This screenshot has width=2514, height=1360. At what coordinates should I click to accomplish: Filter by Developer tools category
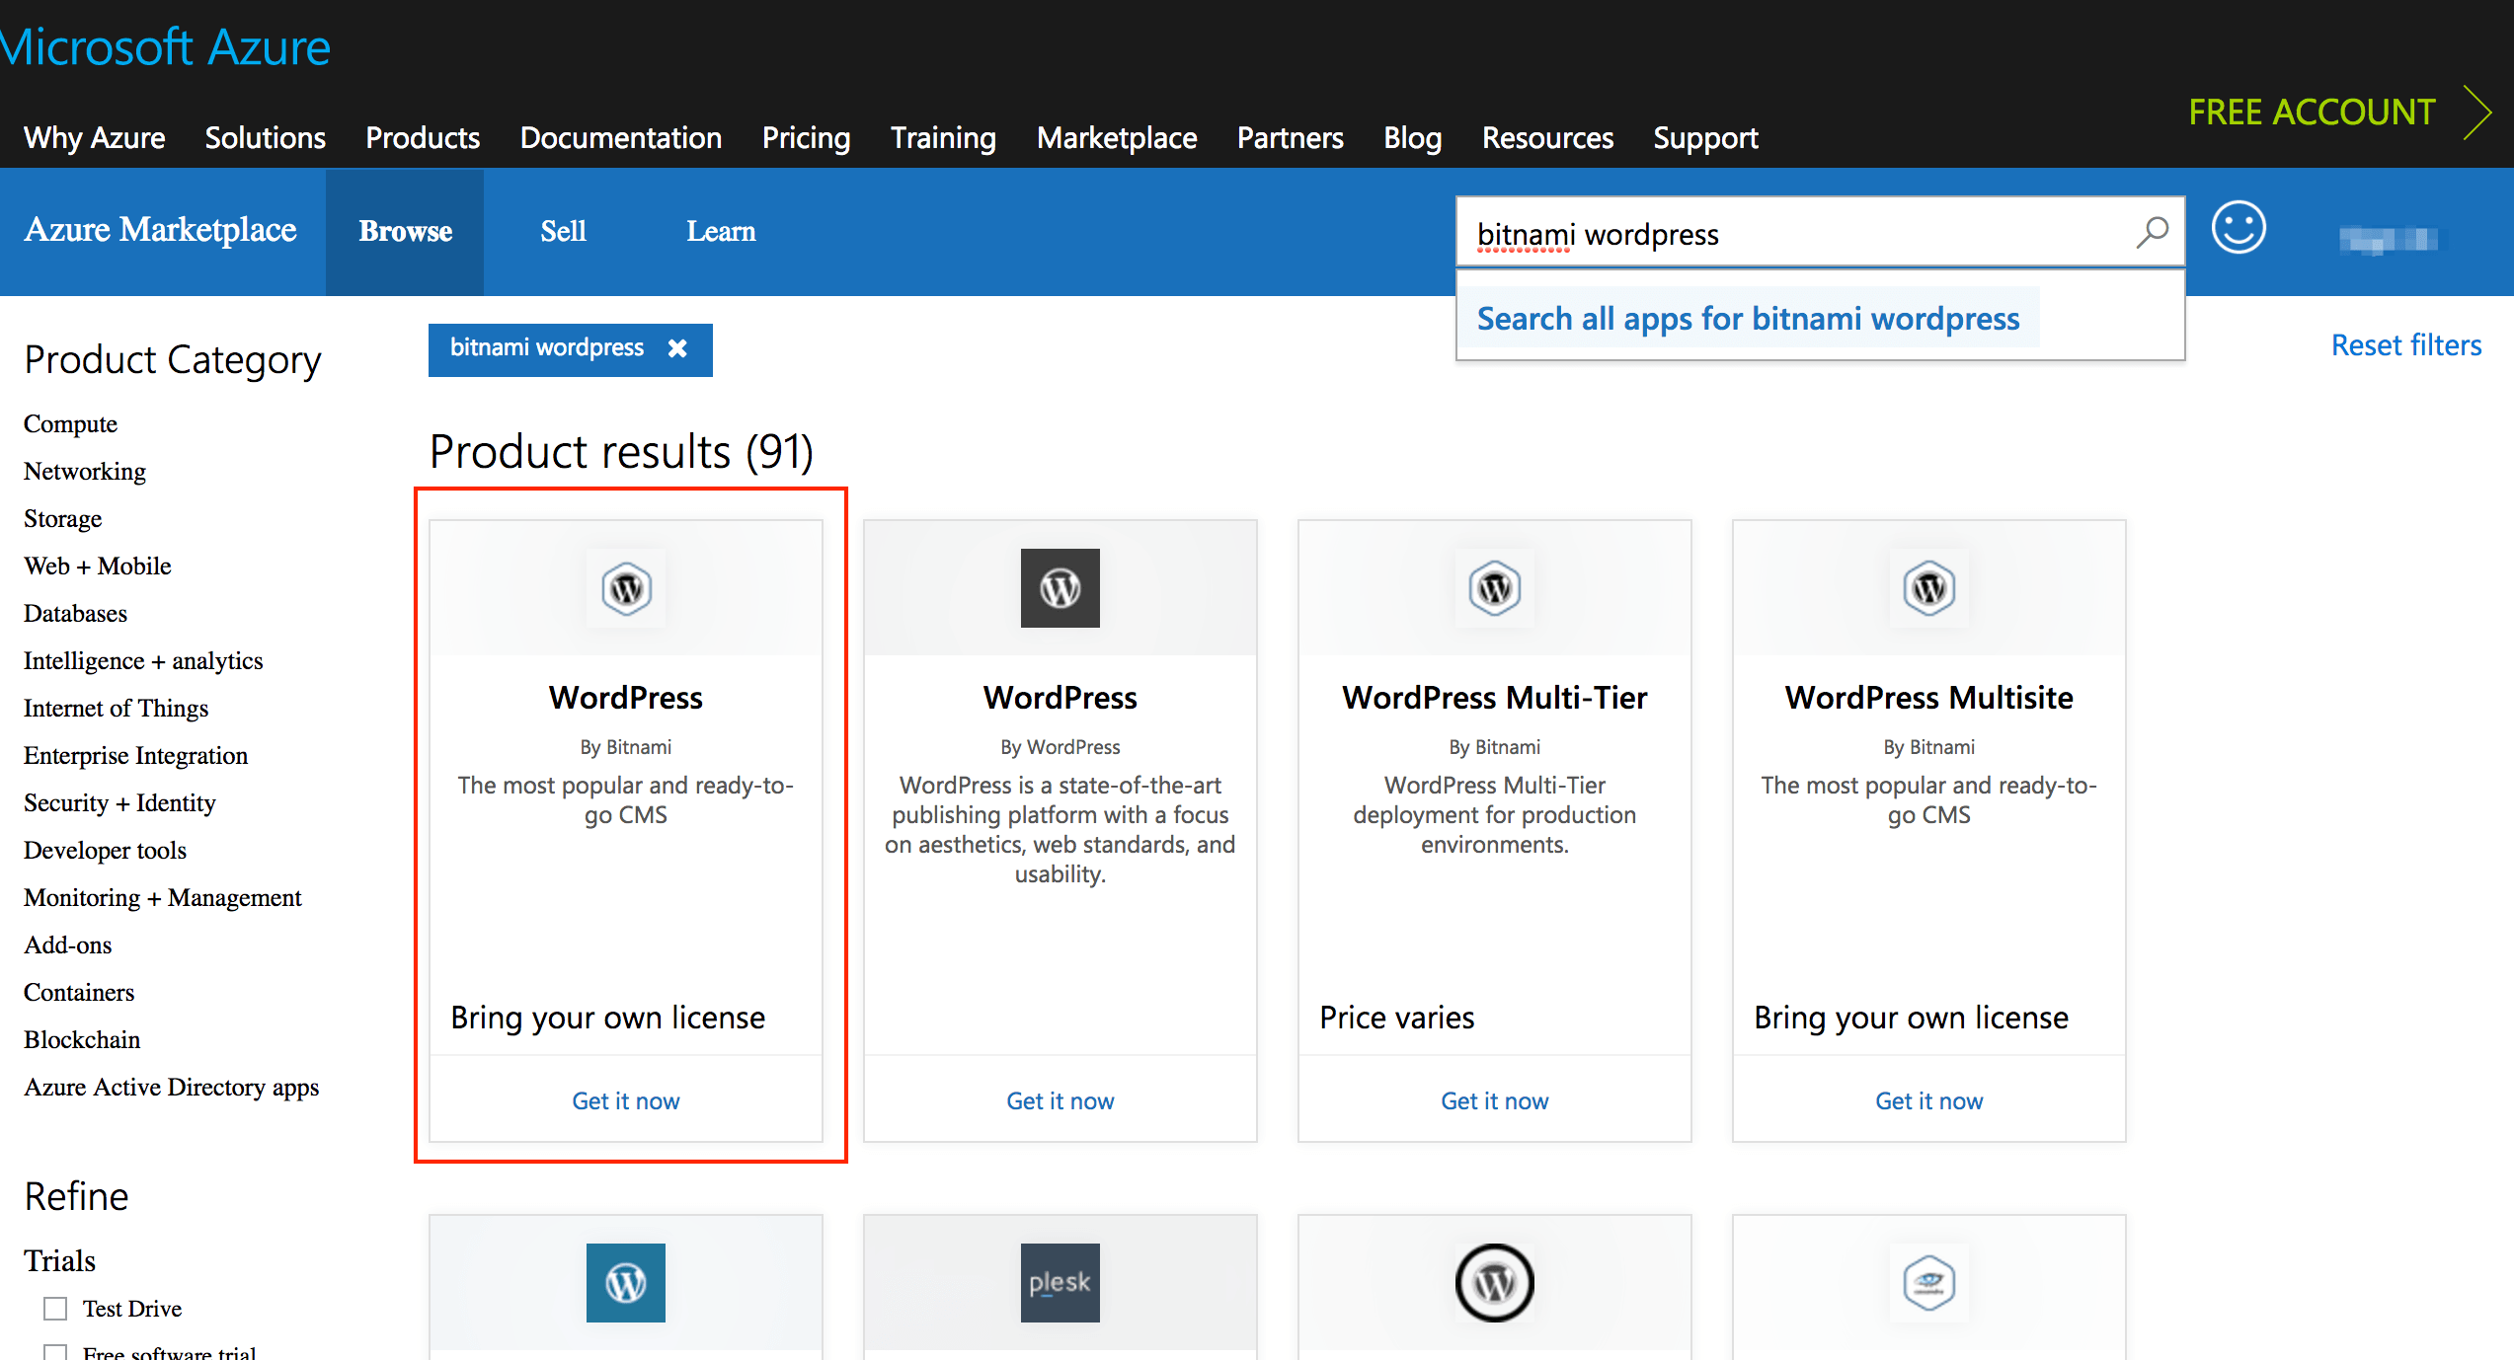click(x=105, y=851)
